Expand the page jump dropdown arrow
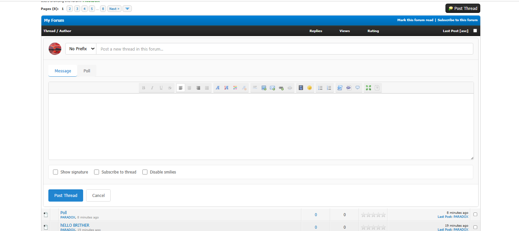The image size is (519, 231). tap(127, 9)
